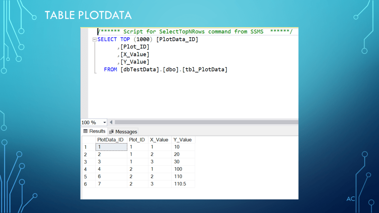Click the Messages tab icon
Image resolution: width=379 pixels, height=213 pixels.
[x=111, y=132]
